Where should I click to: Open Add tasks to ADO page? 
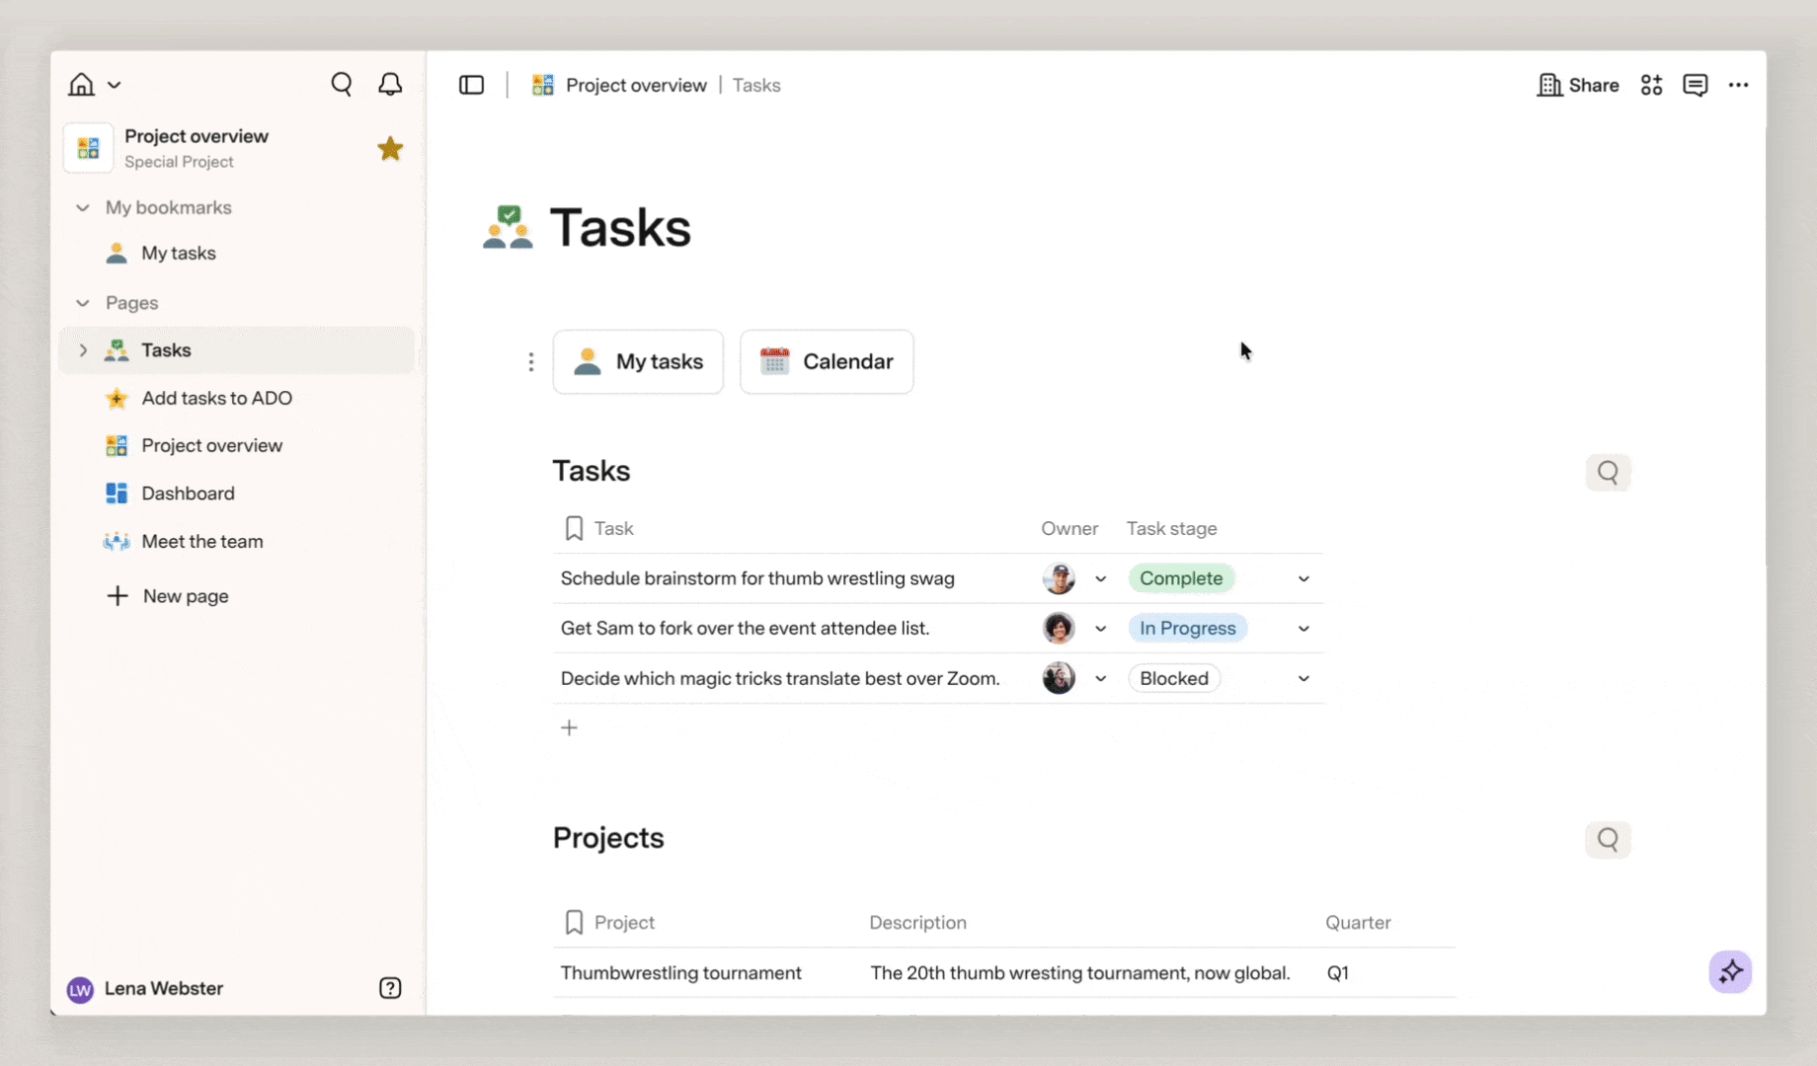coord(237,399)
